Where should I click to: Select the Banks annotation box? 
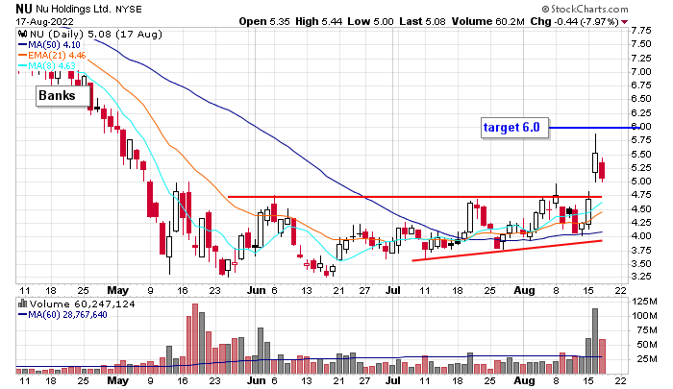pos(63,95)
